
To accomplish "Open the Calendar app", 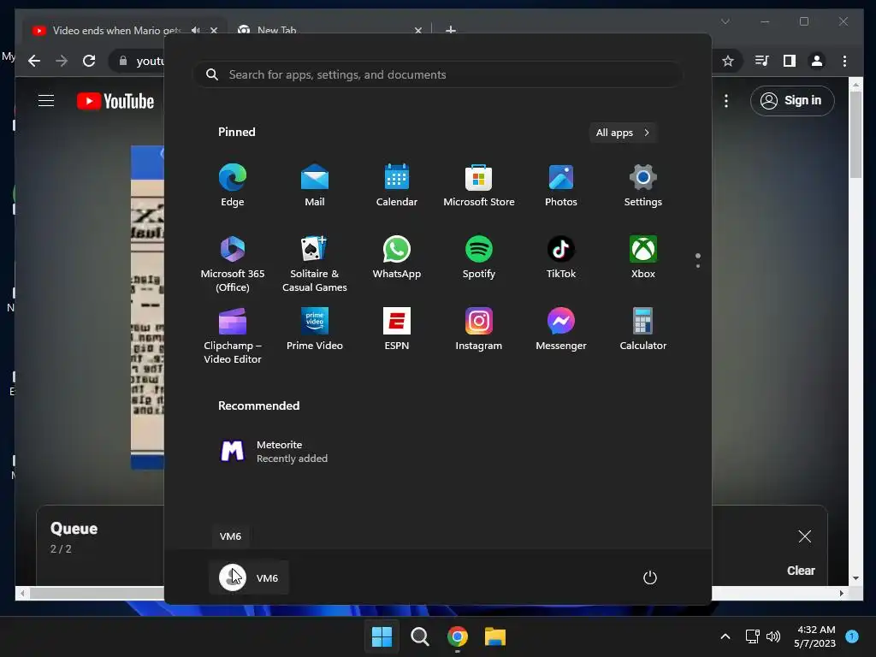I will tap(397, 185).
